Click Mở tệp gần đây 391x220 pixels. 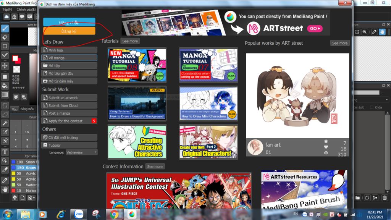(x=69, y=73)
